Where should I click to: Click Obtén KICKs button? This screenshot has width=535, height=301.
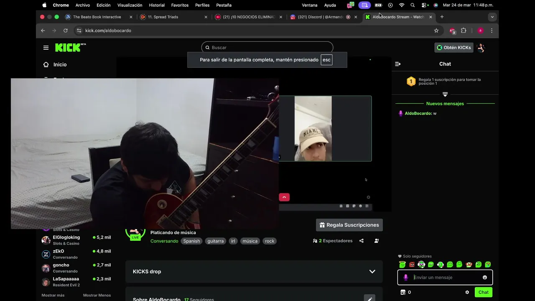click(x=454, y=48)
